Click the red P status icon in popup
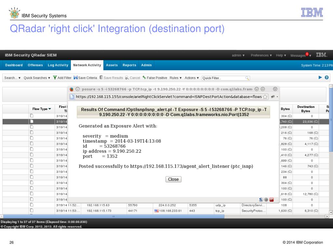 tap(272, 200)
